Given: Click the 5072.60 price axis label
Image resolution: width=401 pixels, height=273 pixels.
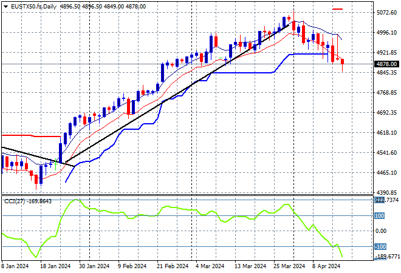Looking at the screenshot, I should (386, 12).
